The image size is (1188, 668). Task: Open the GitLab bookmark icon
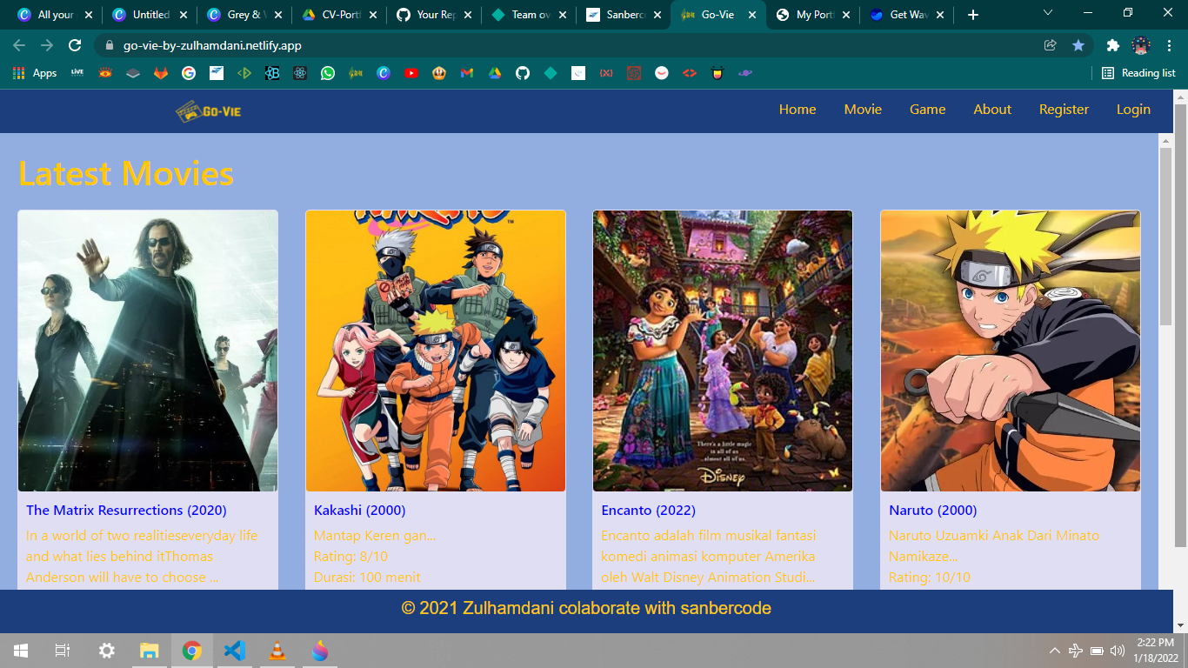(x=161, y=73)
